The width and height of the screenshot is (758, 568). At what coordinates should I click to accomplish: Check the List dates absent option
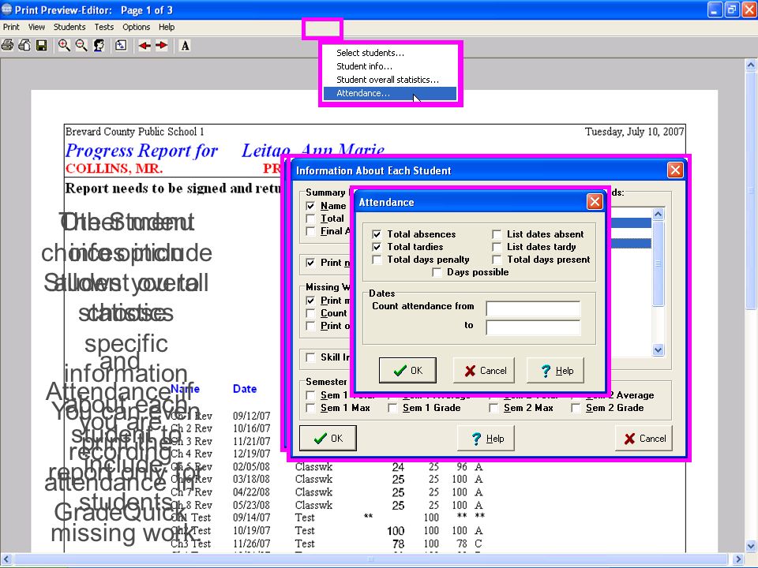(x=497, y=234)
